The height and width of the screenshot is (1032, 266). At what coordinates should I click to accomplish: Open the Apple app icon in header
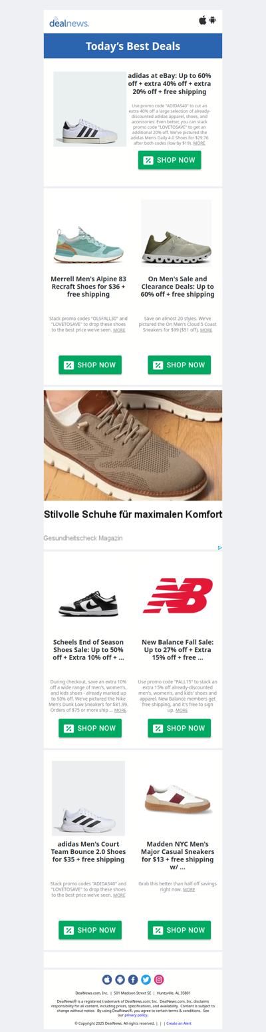(x=203, y=20)
